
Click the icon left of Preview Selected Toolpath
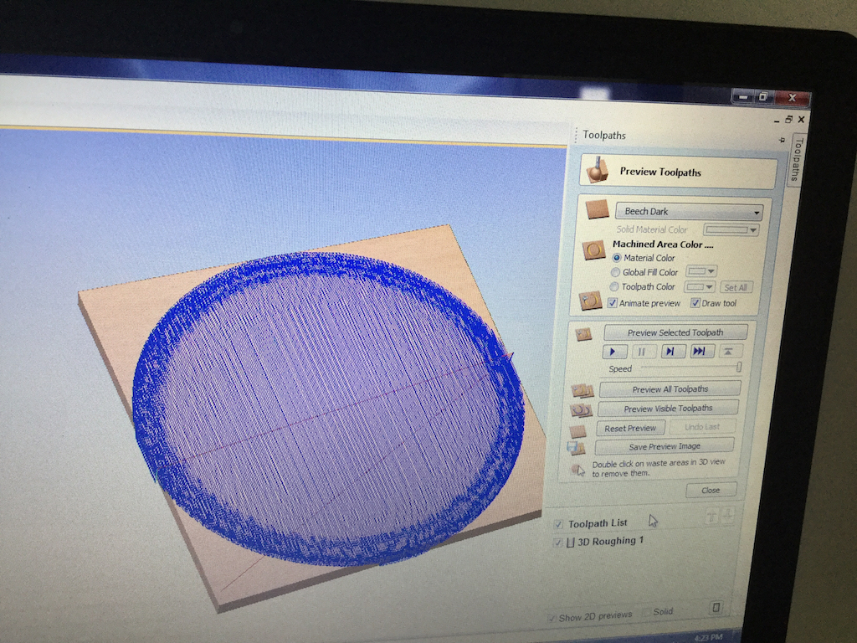(x=583, y=333)
